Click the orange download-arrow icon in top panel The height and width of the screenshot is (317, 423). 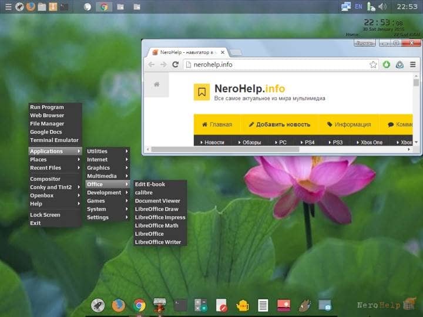53,6
